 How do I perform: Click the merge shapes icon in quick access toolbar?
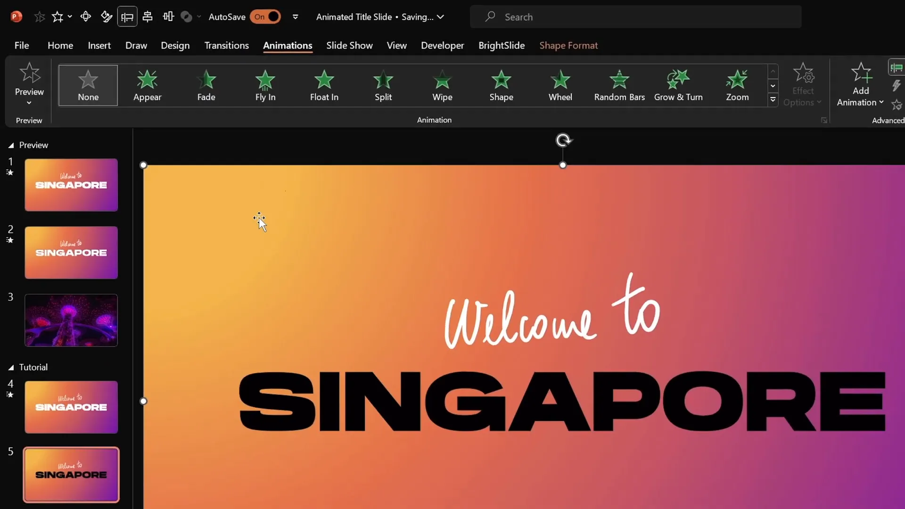point(187,17)
